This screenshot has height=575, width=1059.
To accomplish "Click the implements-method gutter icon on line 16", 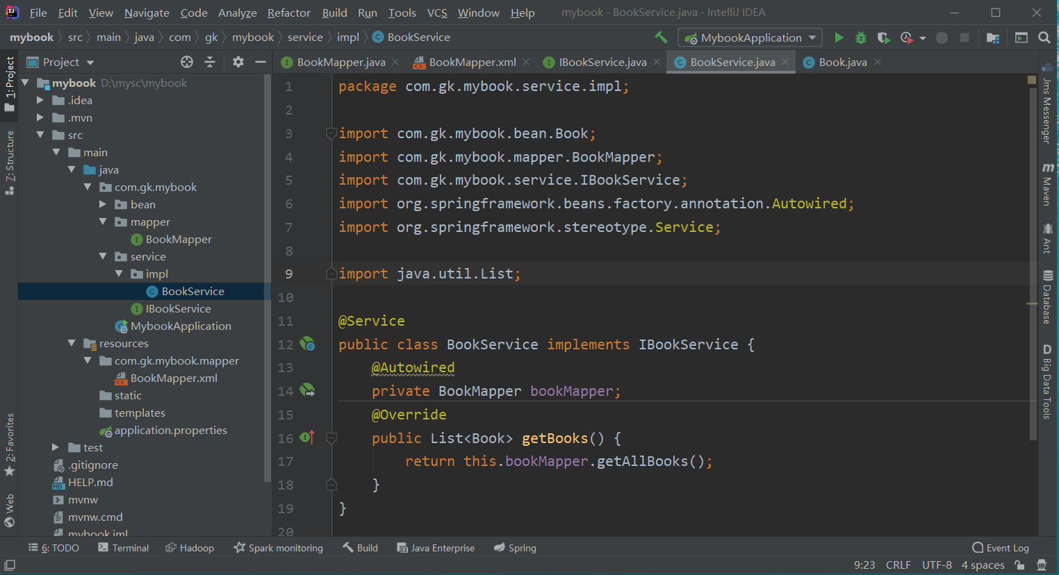I will coord(307,437).
